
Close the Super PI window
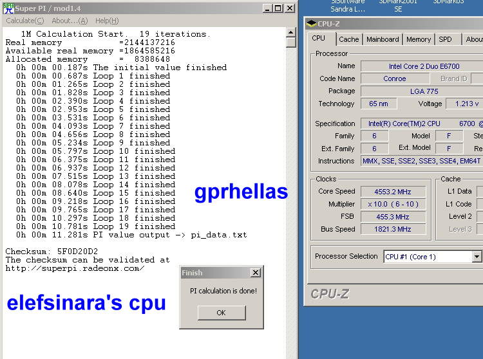pyautogui.click(x=290, y=8)
